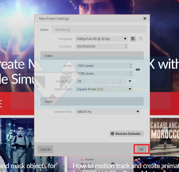Viewport: 179px width, 172px height.
Task: Decrease the Width with the down arrow
Action: 131,67
